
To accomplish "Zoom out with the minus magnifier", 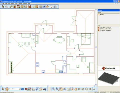I will point(57,89).
